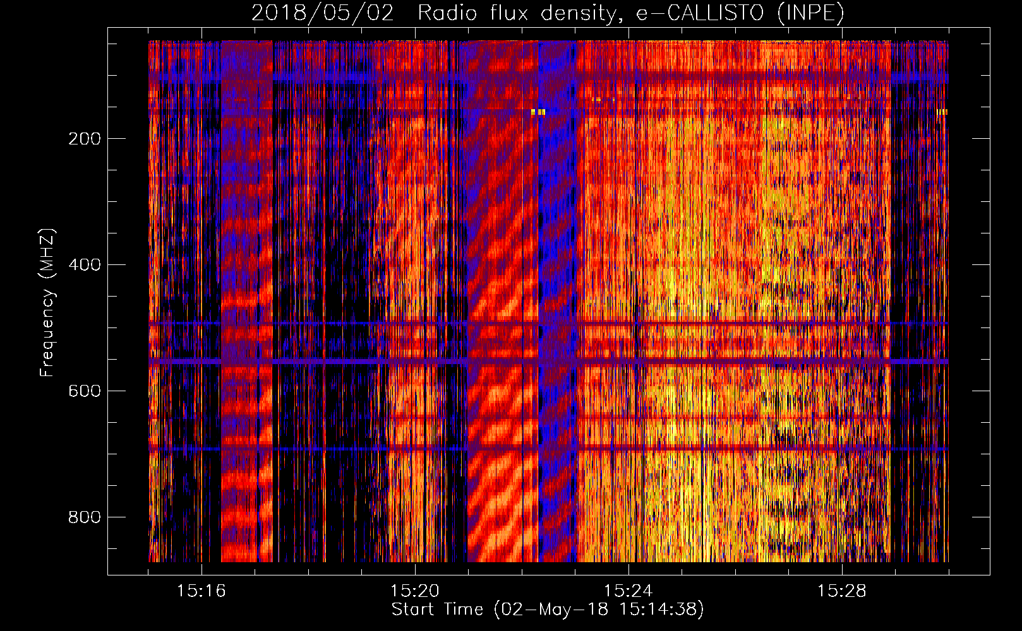Click the 200 frequency tick label
Viewport: 1022px width, 631px height.
click(85, 139)
